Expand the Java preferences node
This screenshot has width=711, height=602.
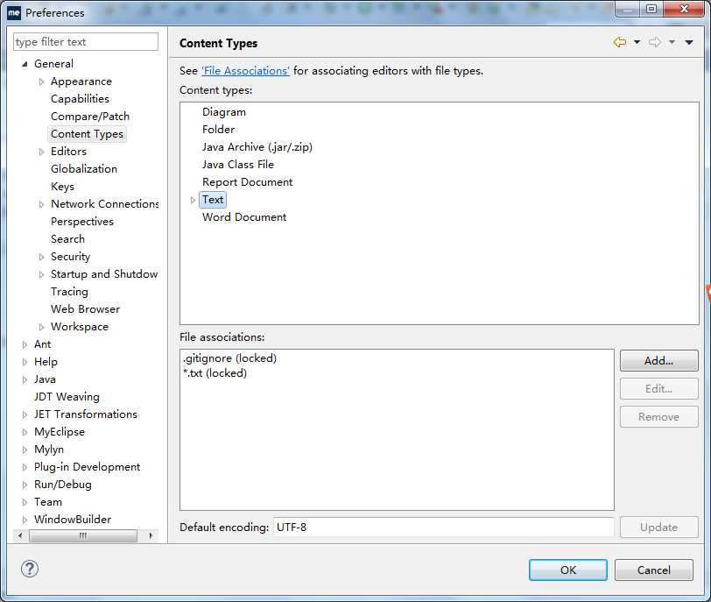(x=25, y=379)
